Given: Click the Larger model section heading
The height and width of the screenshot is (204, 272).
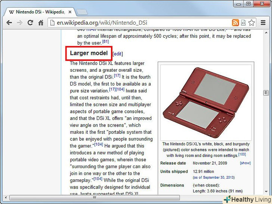Looking at the screenshot, I should click(x=89, y=53).
